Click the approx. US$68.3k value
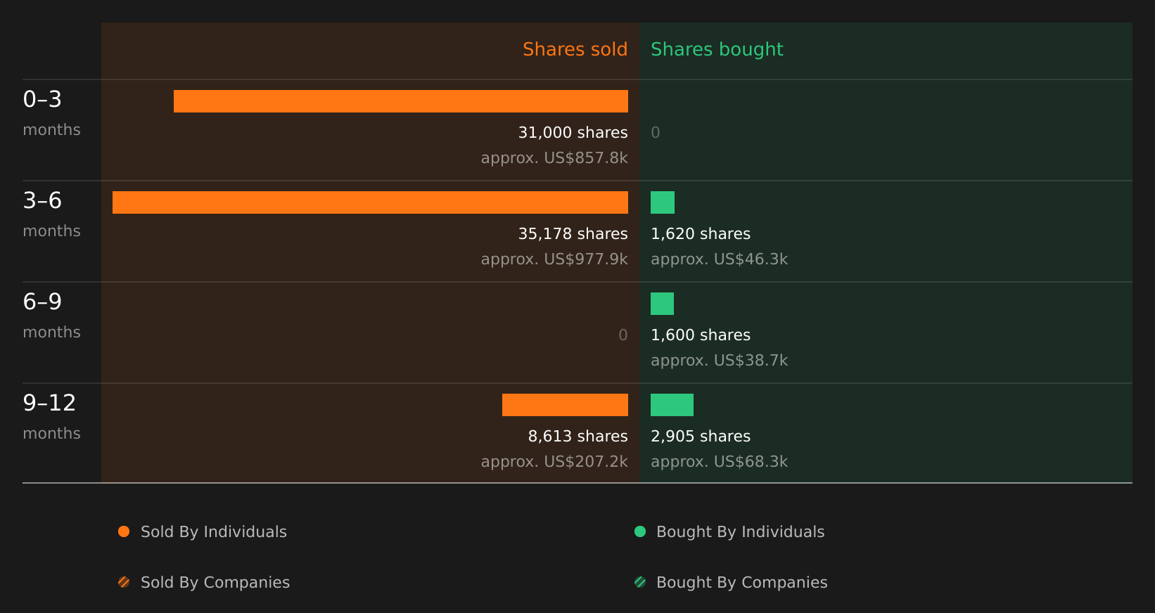The width and height of the screenshot is (1155, 613). (x=719, y=462)
